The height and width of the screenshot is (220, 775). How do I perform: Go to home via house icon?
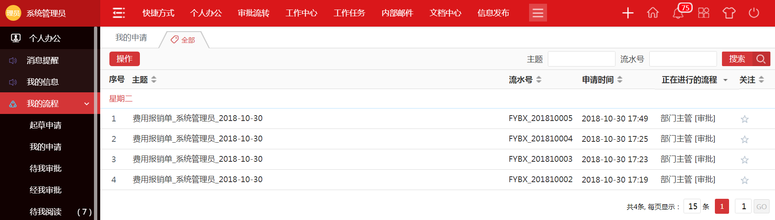(x=653, y=13)
